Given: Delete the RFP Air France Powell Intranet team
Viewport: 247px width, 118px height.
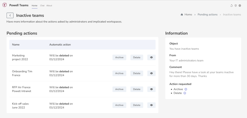Looking at the screenshot, I should click(x=137, y=89).
